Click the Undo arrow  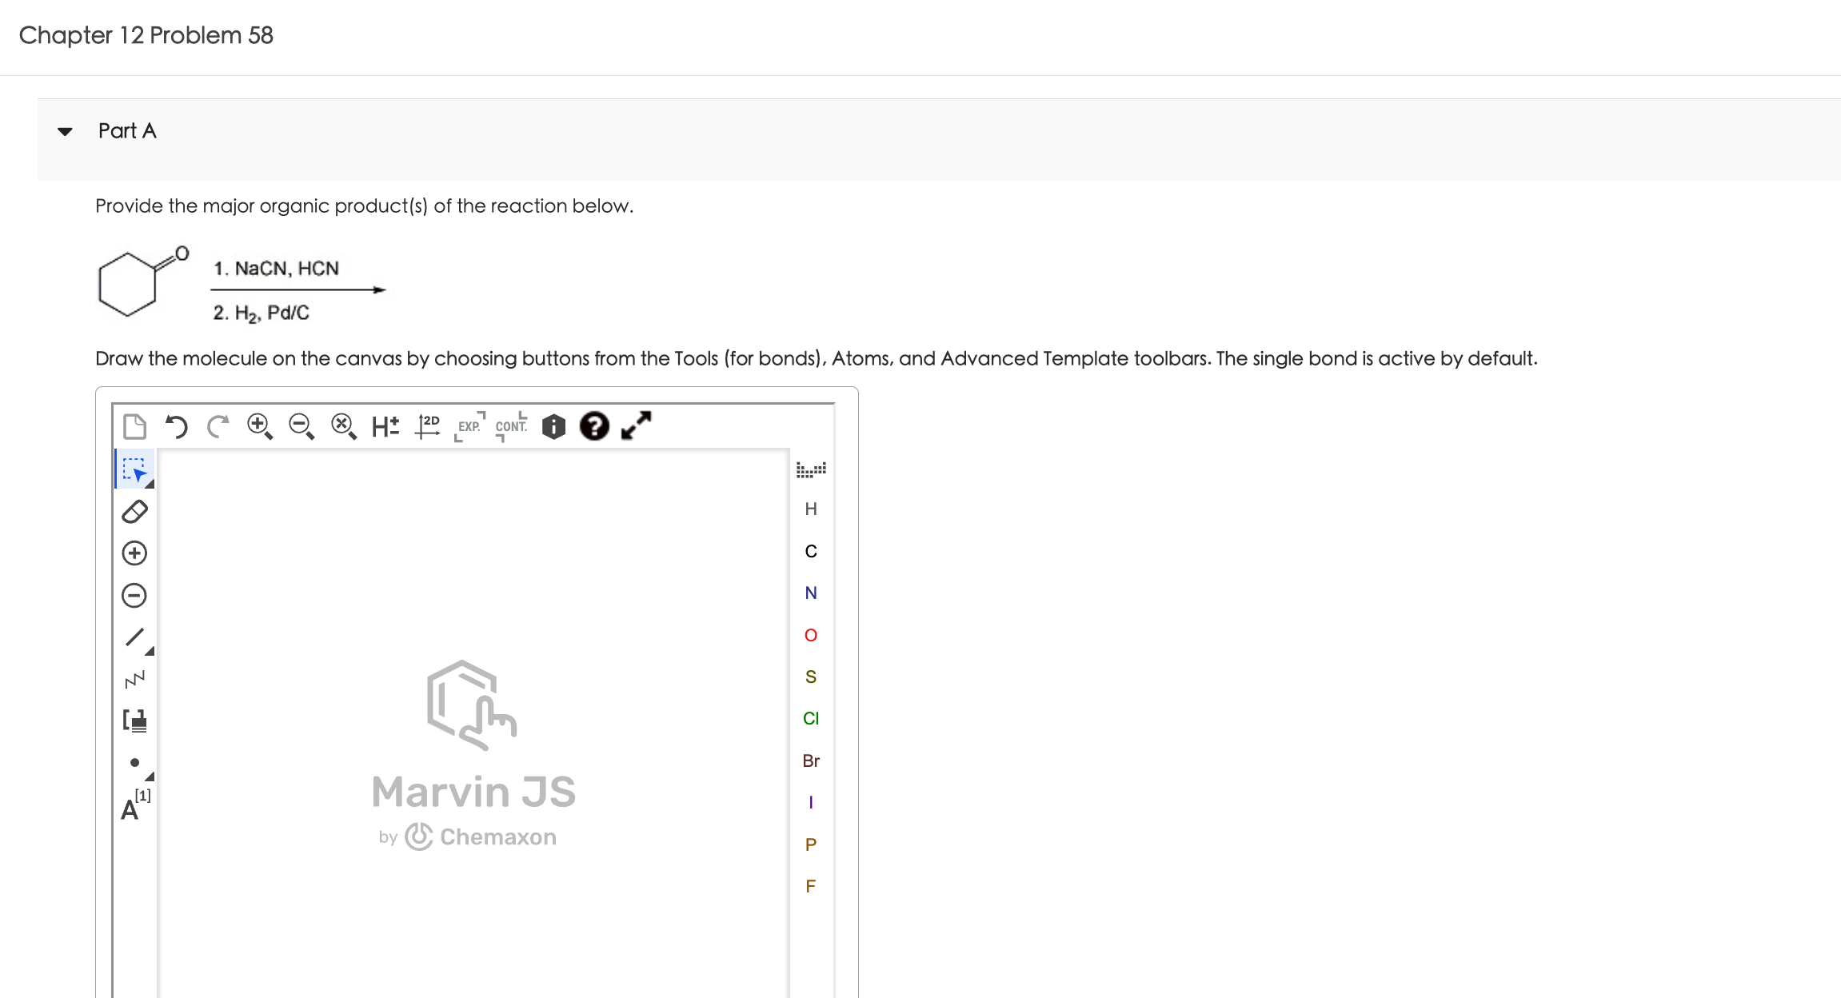(176, 426)
